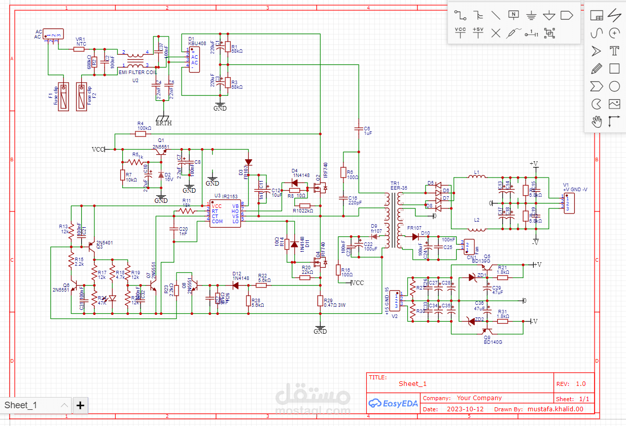Screen dimensions: 626x426
Task: Select the sheet number '1/1' text
Action: point(584,398)
